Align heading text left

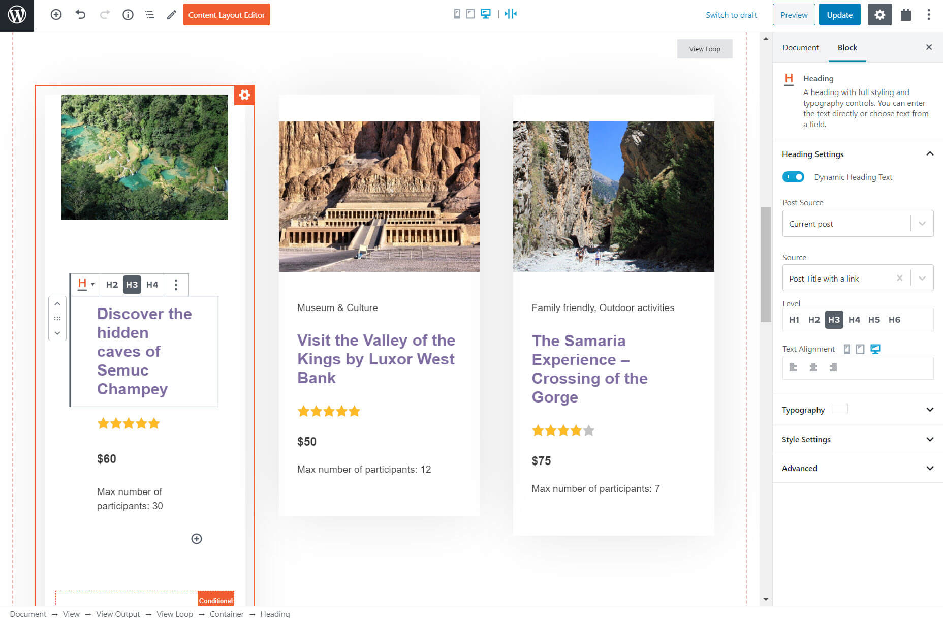click(793, 367)
